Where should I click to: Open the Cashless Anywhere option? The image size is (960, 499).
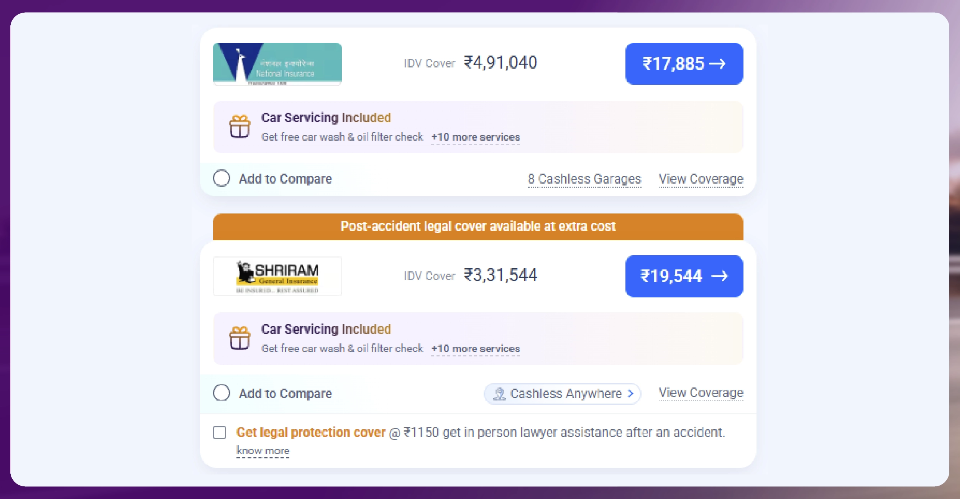click(x=562, y=393)
